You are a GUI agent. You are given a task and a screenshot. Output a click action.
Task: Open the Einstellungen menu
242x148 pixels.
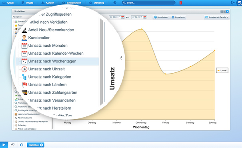[x=72, y=3]
